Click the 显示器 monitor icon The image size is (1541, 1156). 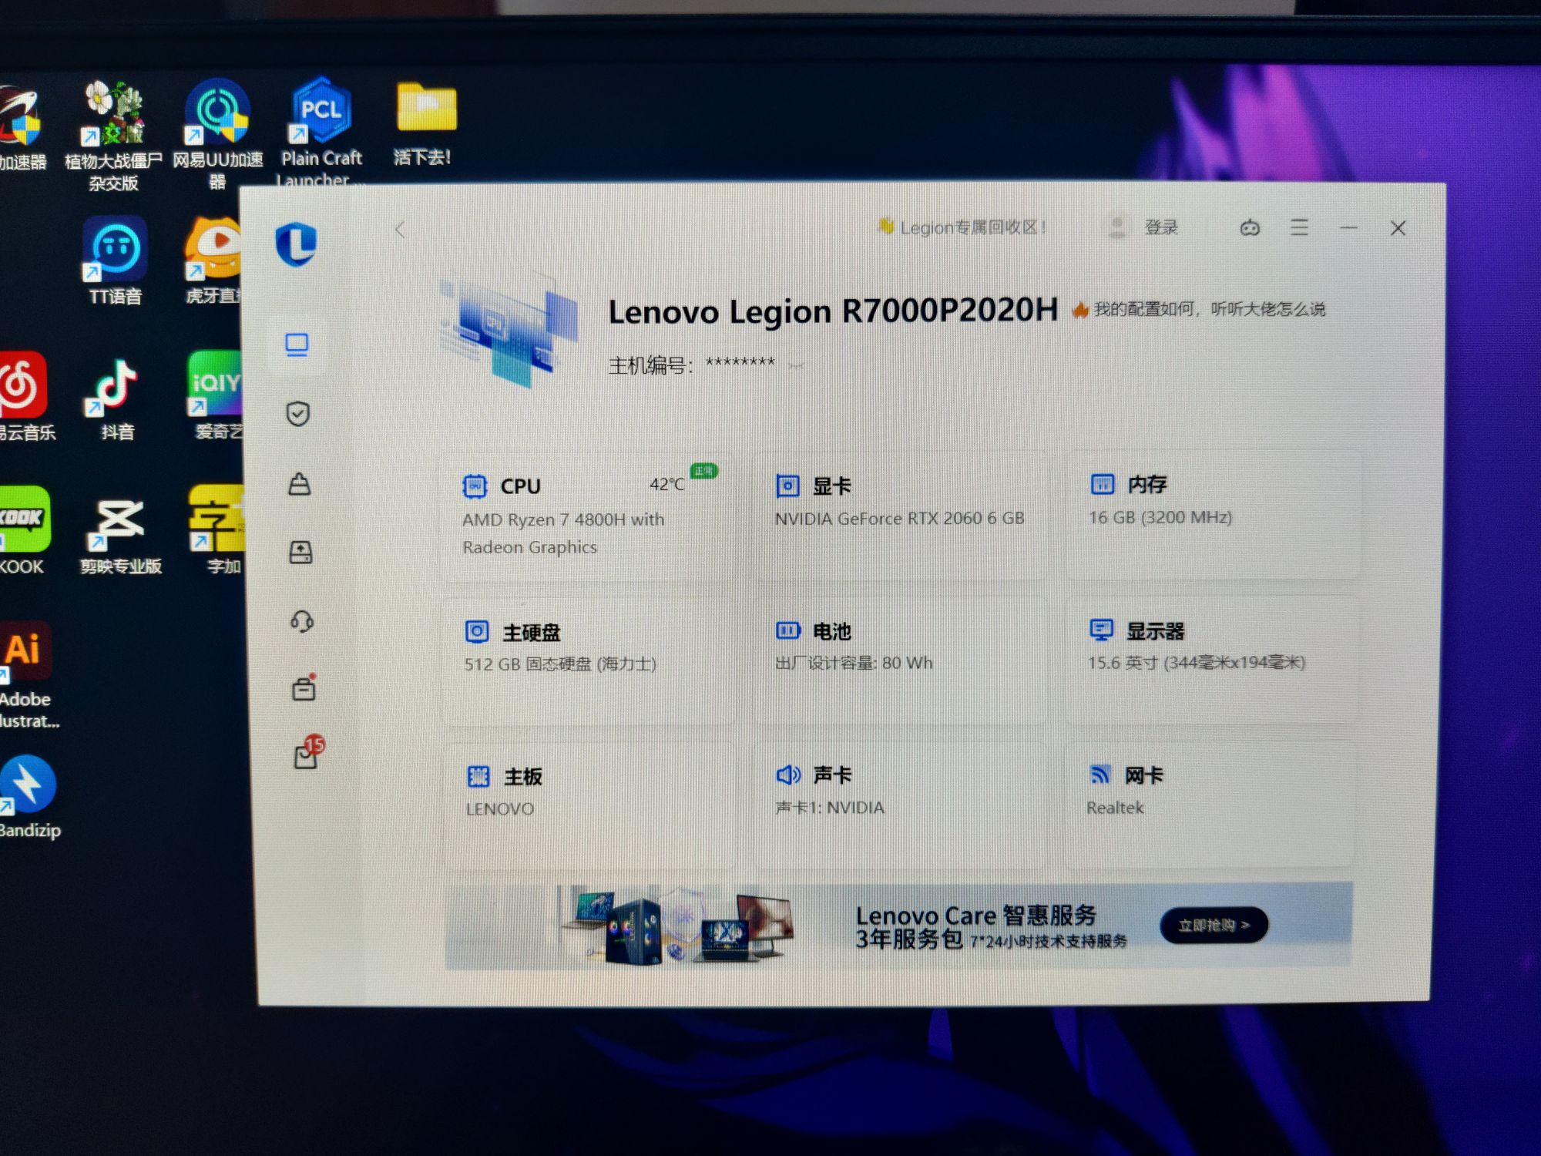pyautogui.click(x=1101, y=630)
